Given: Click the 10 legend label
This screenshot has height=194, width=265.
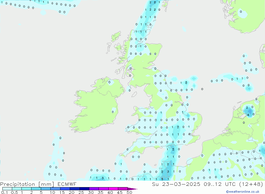Looking at the screenshot, I should pos(52,192).
